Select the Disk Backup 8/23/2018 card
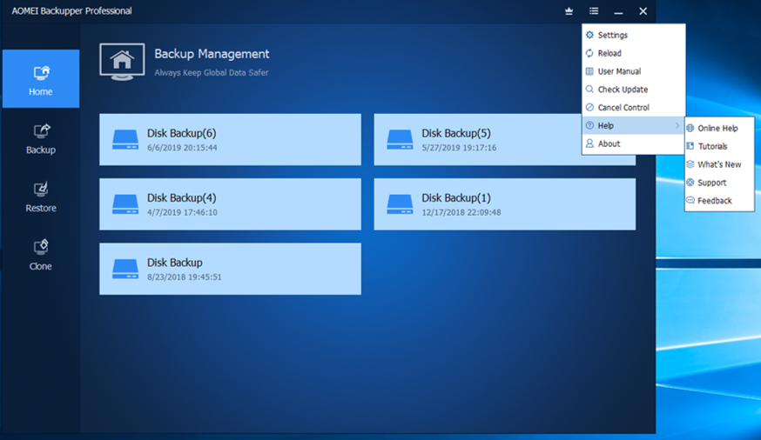The image size is (761, 440). coord(230,269)
